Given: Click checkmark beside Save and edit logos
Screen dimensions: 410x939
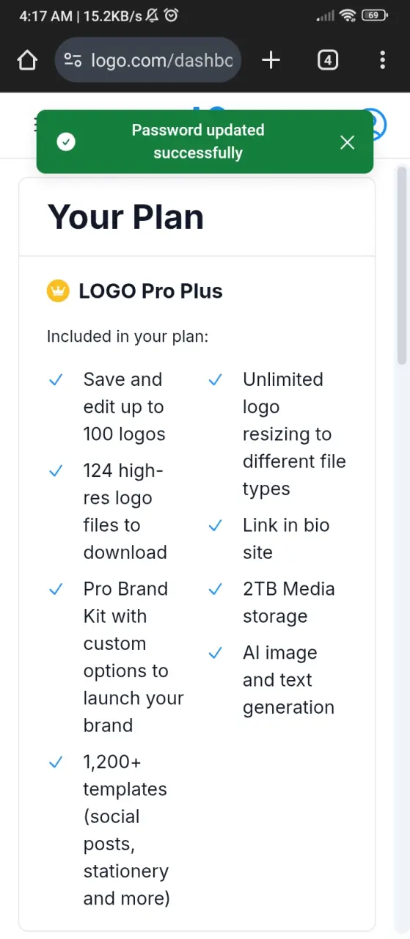Looking at the screenshot, I should point(55,380).
